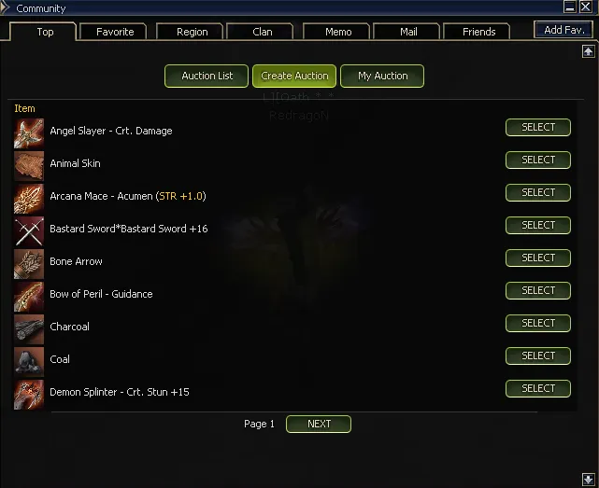Select the Demon Splinter Crt. Stun +15 item
Screen dimensions: 599x488
538,388
